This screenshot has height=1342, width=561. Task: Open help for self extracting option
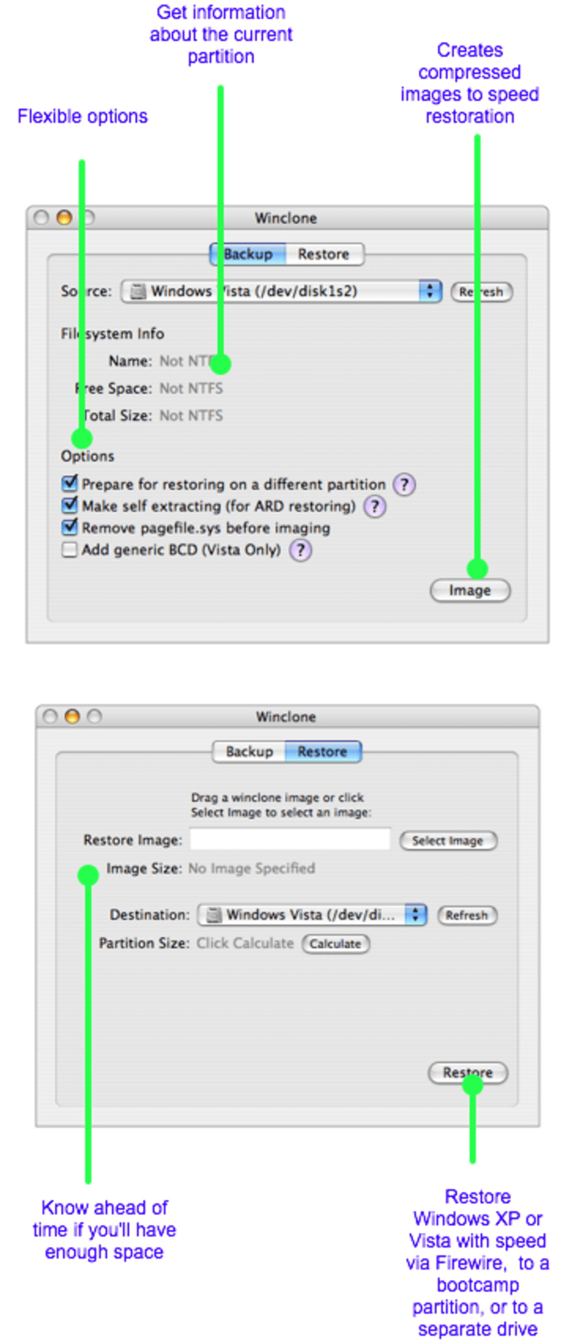click(375, 506)
